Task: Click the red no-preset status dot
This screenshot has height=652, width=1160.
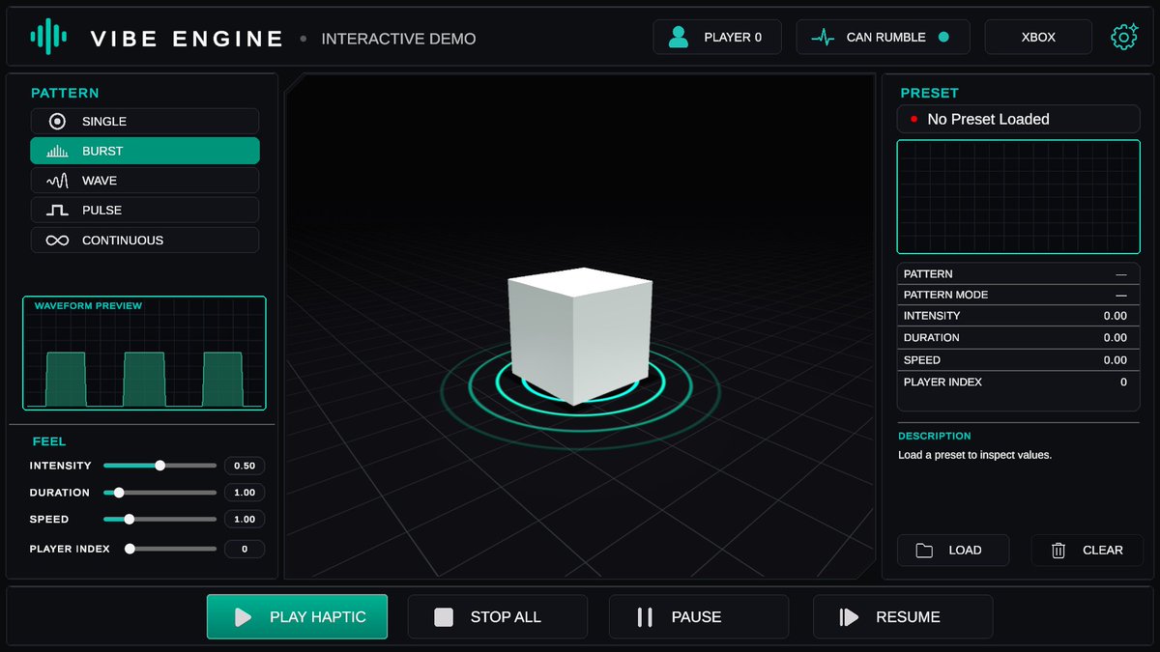Action: [x=913, y=119]
